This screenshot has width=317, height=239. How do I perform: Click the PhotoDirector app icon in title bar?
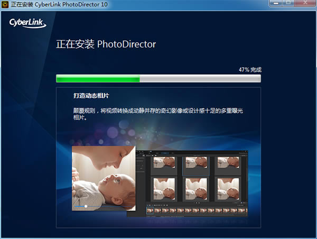click(5, 4)
